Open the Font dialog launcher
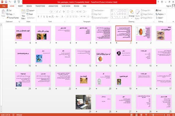175x116 pixels. tap(65, 22)
